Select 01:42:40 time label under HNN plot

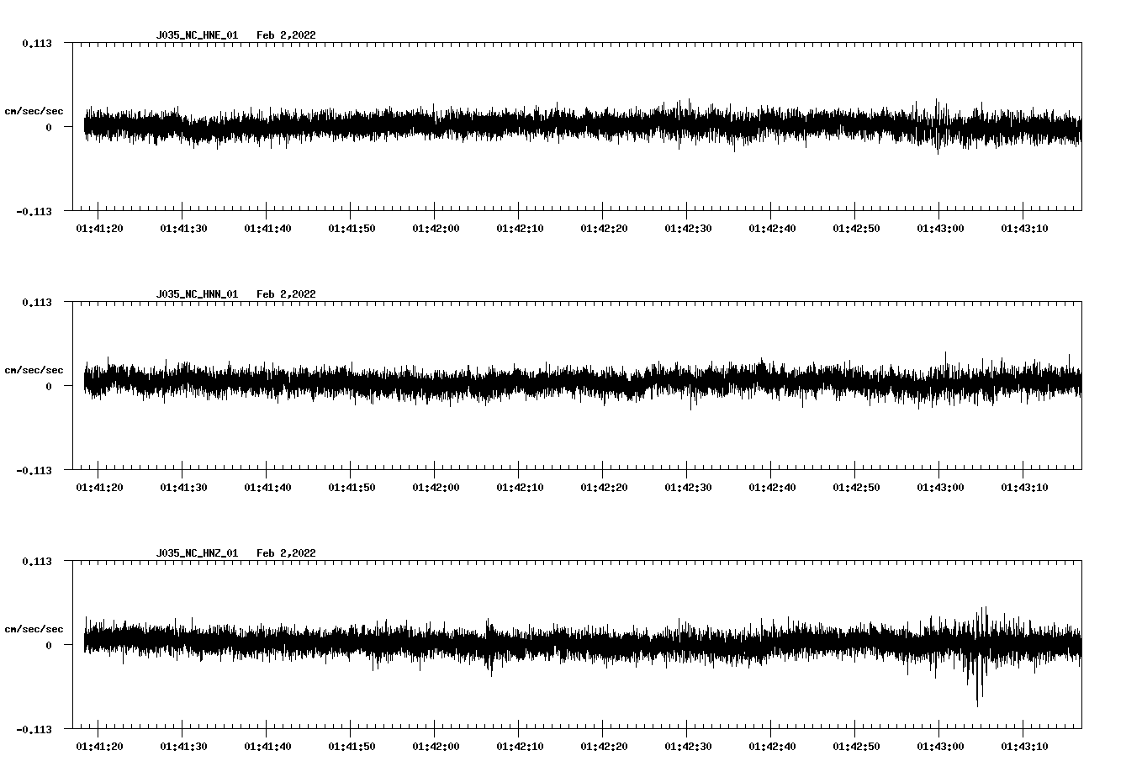[772, 488]
